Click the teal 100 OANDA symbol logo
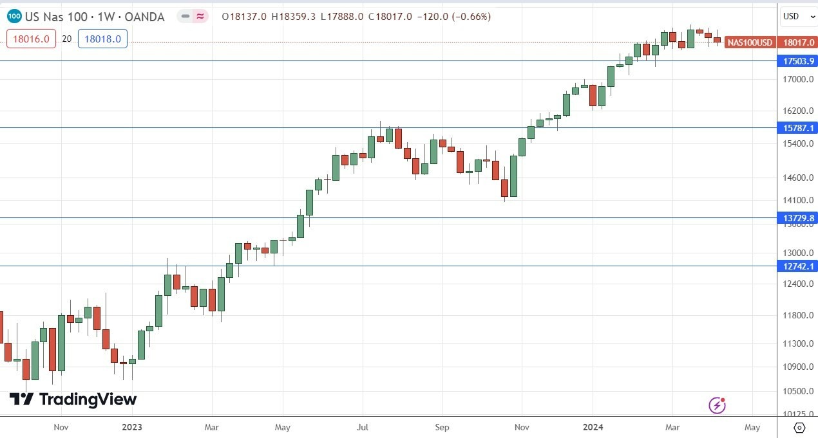This screenshot has height=438, width=818. click(14, 16)
